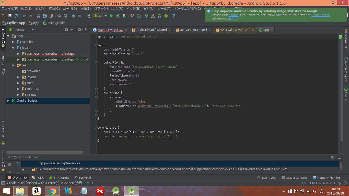Hide the Project panel with hide icon

pyautogui.click(x=87, y=30)
